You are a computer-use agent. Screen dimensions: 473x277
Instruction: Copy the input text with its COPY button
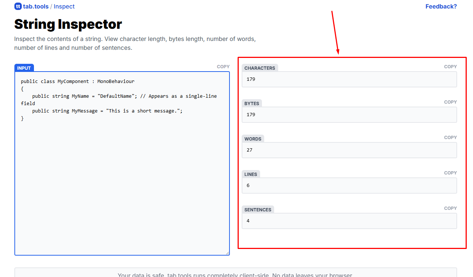coord(223,67)
